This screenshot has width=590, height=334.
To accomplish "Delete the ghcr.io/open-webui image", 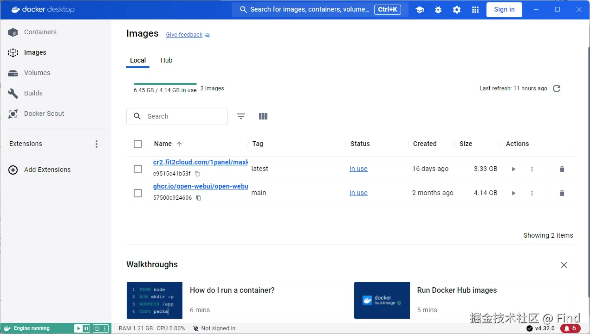I will [x=562, y=193].
